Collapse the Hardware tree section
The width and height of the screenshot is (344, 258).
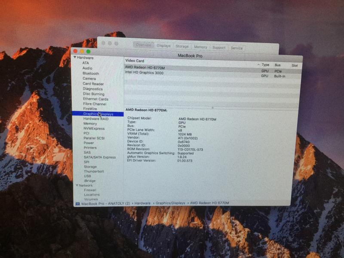[75, 57]
